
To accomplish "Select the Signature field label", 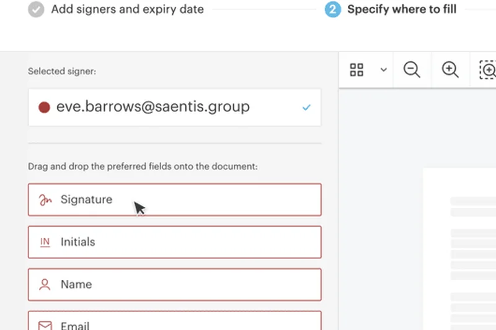I will point(86,200).
